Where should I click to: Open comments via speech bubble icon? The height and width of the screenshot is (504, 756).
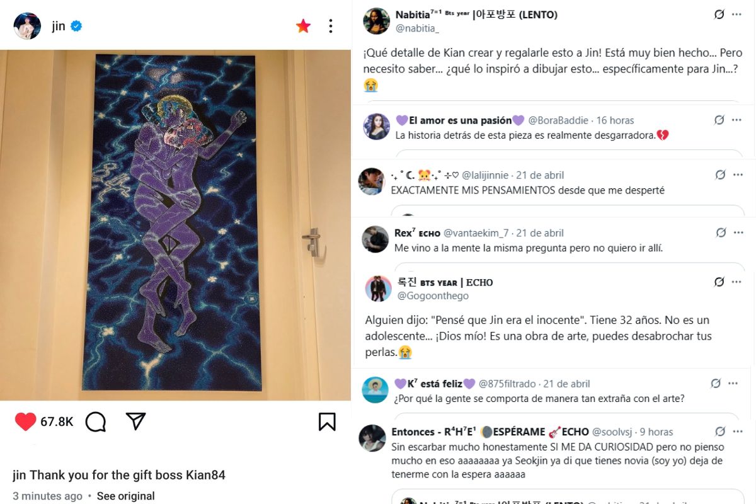point(96,421)
